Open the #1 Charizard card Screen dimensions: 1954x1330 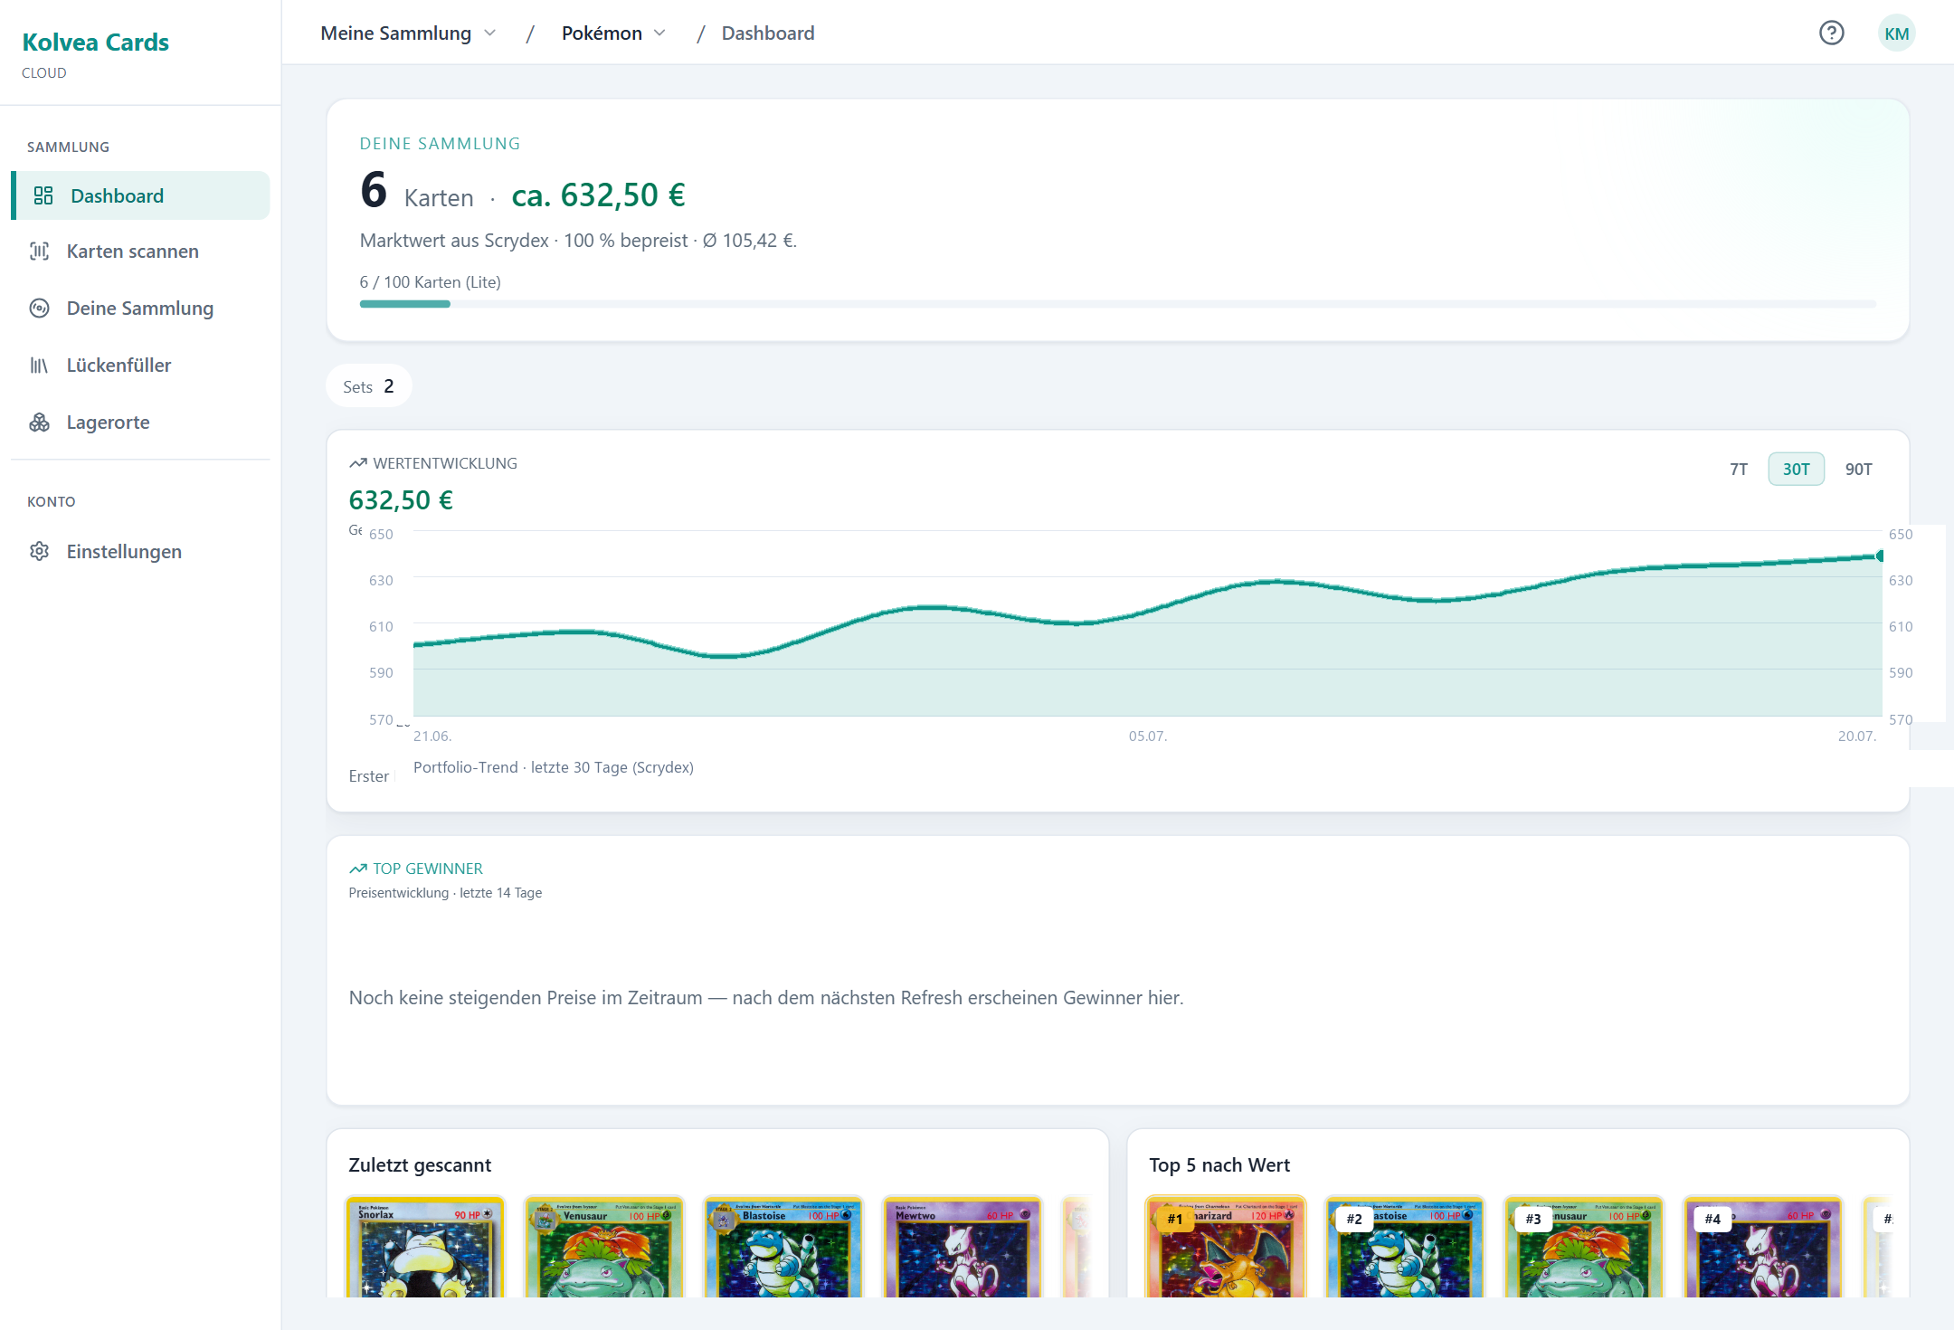(1226, 1248)
